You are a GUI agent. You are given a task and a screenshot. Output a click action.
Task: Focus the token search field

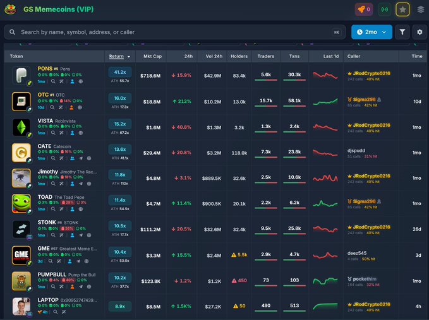(174, 32)
